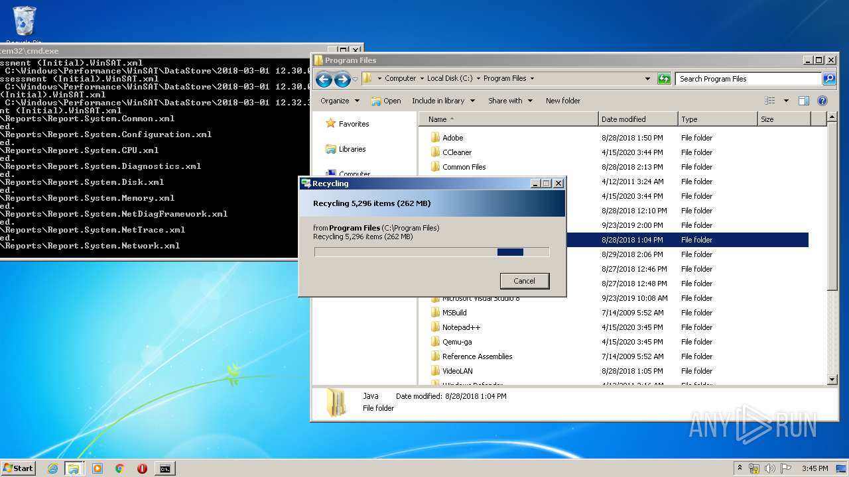
Task: Sort files by the Name column
Action: coord(508,119)
